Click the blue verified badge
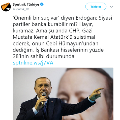Image resolution: width=120 pixels, height=120 pixels. pyautogui.click(x=42, y=4)
